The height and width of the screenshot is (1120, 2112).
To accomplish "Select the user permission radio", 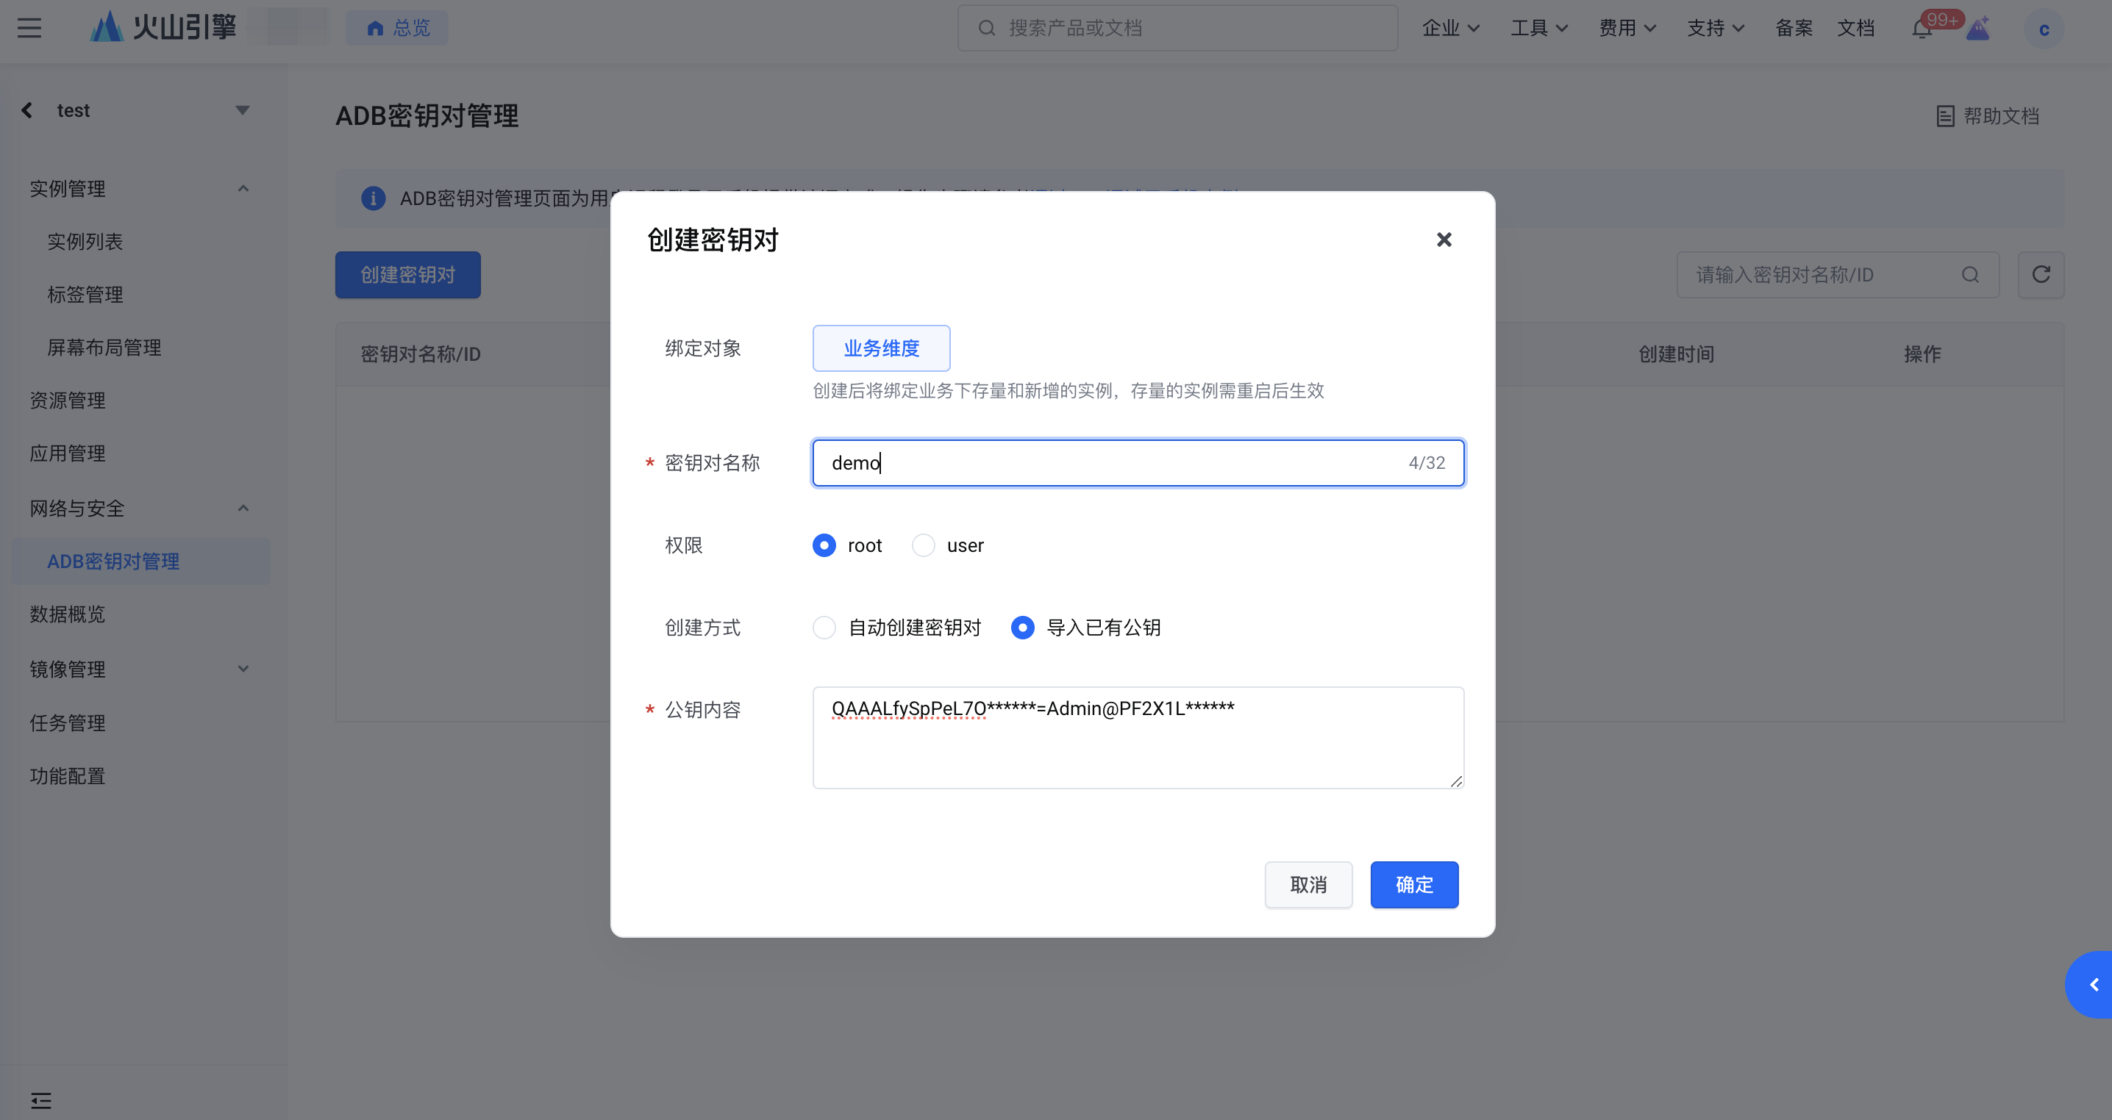I will pos(923,545).
